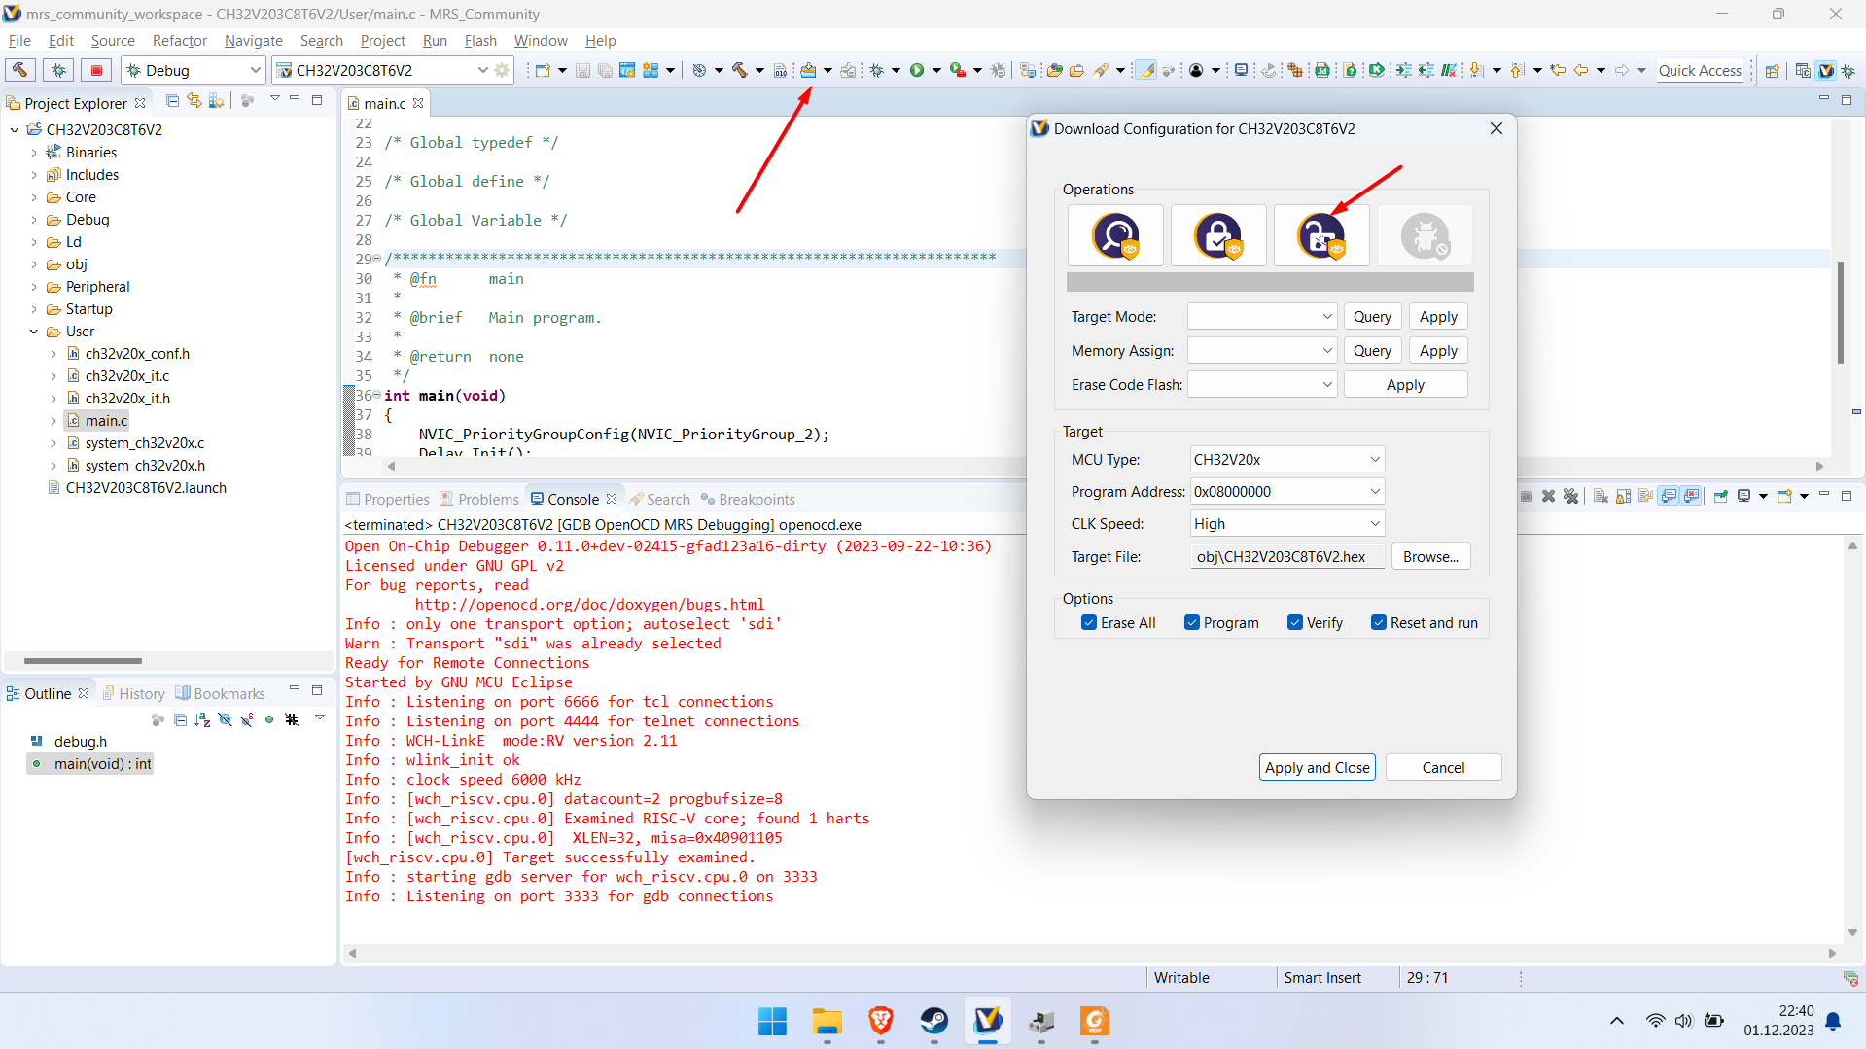
Task: Toggle the Scroll Lock console icon
Action: coord(1623,497)
